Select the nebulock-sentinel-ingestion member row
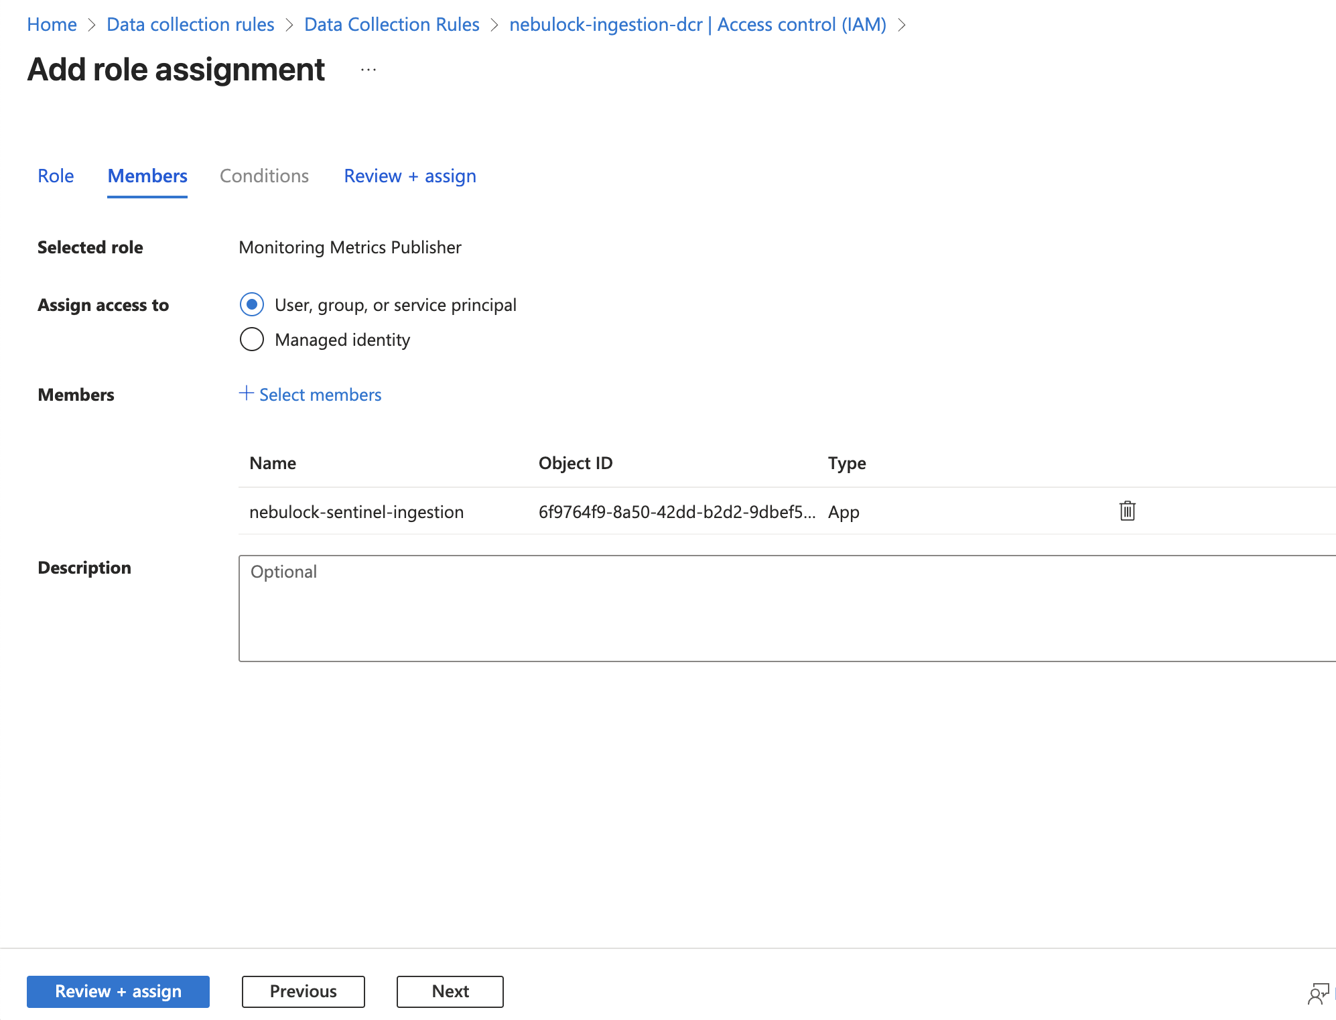 pyautogui.click(x=356, y=512)
